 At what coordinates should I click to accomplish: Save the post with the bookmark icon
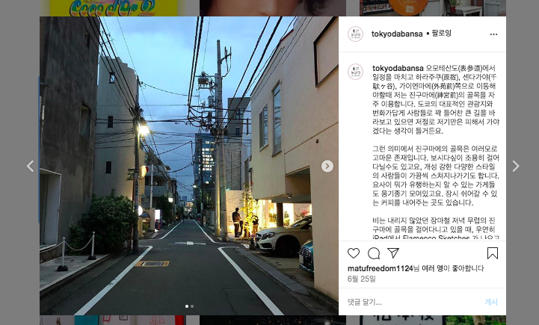click(x=493, y=253)
